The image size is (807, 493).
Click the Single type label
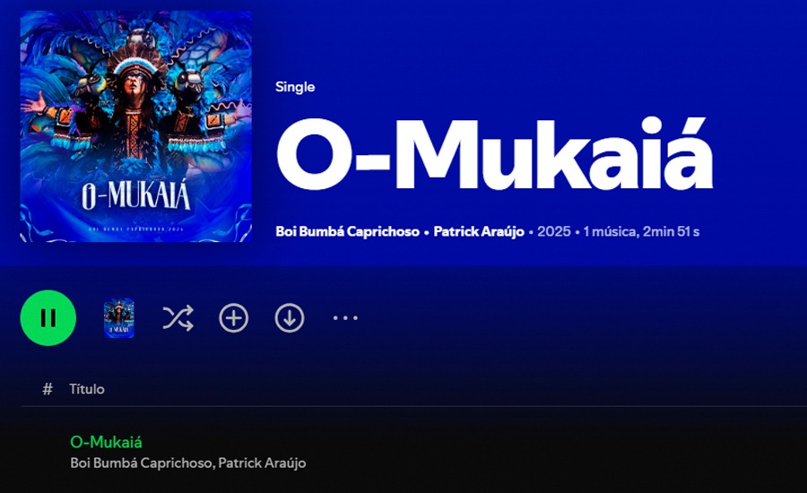[295, 86]
